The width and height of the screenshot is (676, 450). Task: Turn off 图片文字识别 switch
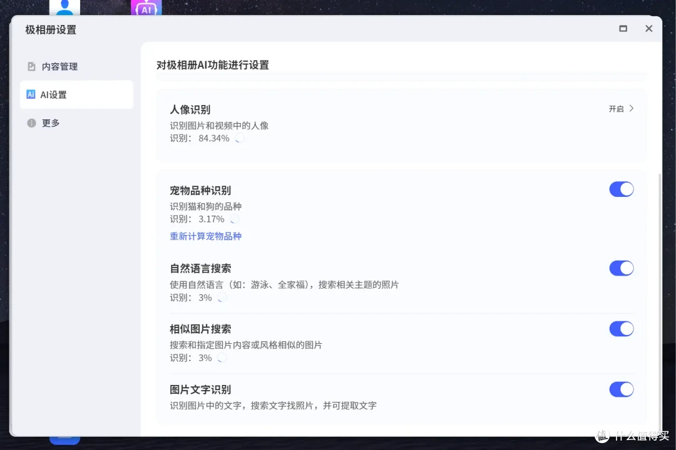[622, 389]
